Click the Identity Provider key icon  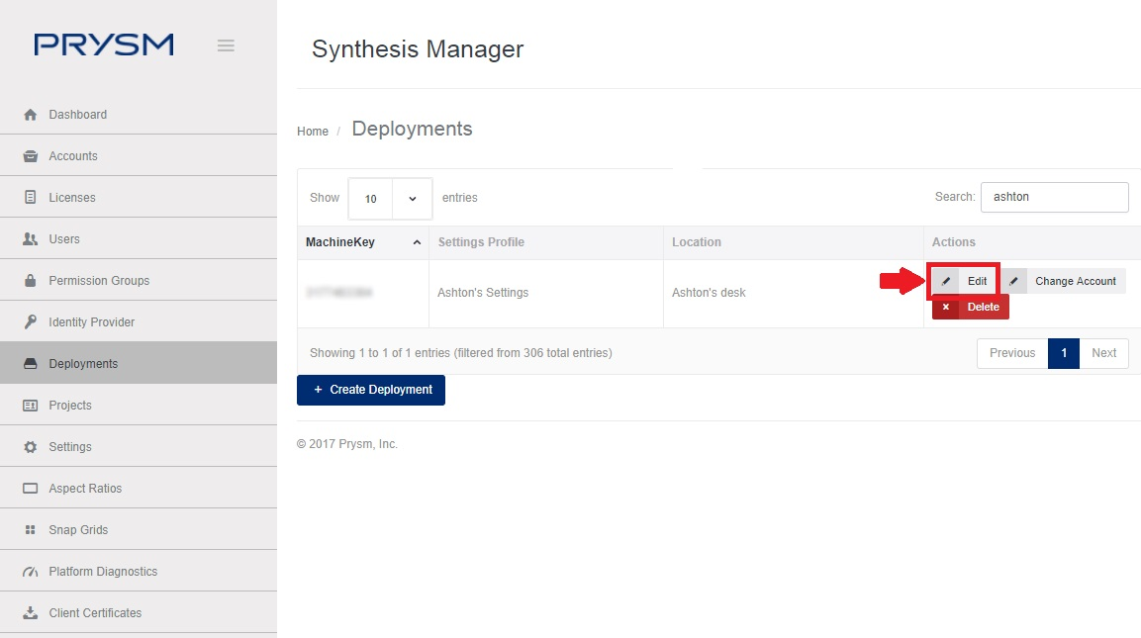pyautogui.click(x=30, y=321)
